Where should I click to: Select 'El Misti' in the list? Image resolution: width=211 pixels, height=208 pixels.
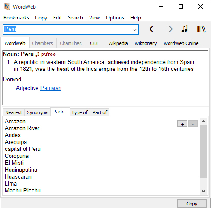tap(14, 163)
